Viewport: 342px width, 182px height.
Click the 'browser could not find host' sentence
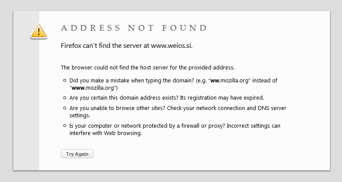pyautogui.click(x=147, y=67)
